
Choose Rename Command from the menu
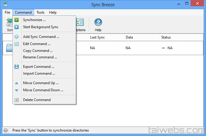point(40,57)
